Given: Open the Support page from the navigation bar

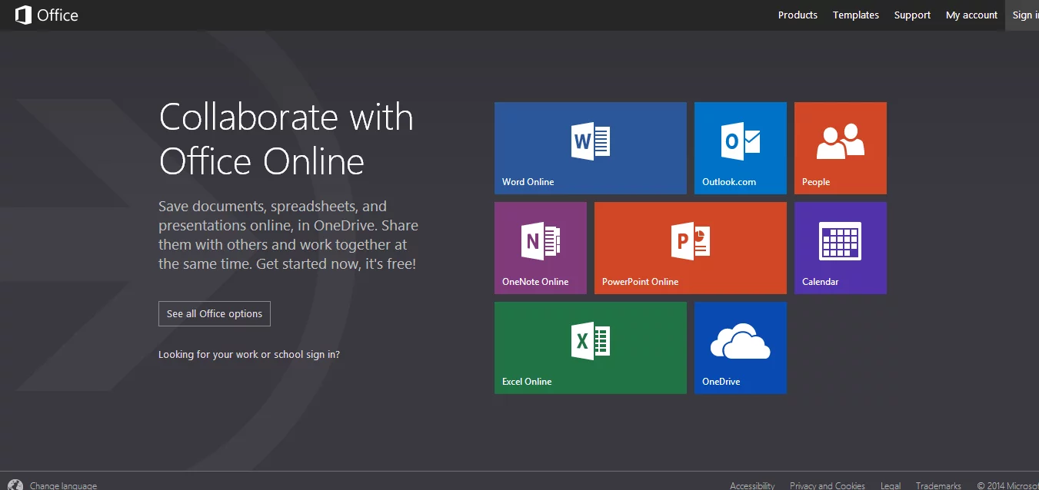Looking at the screenshot, I should coord(911,15).
